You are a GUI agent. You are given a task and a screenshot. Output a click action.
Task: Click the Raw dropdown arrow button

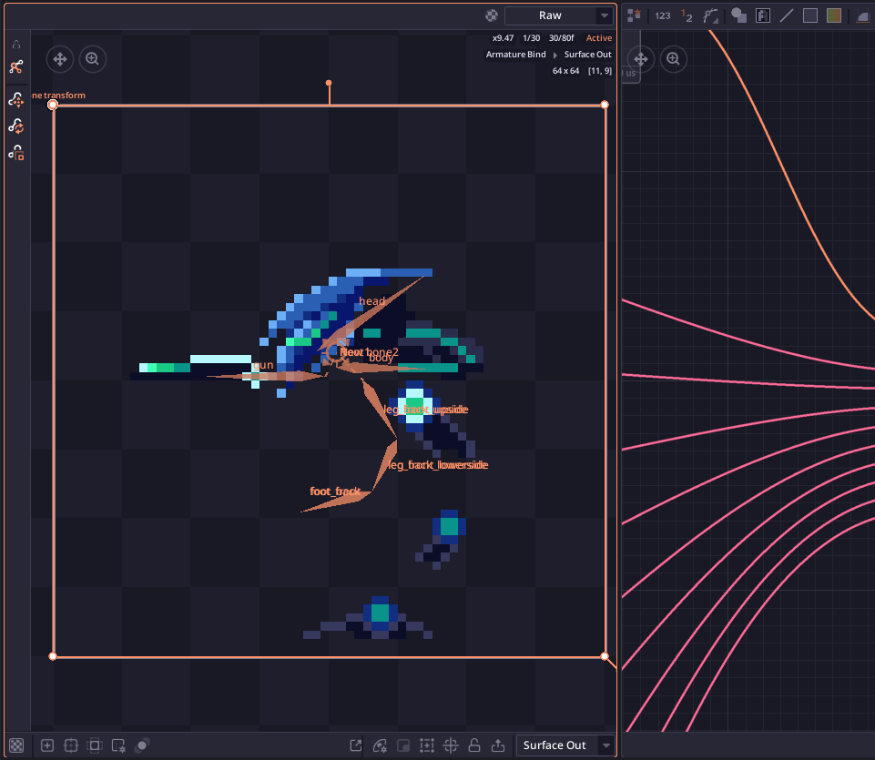605,15
